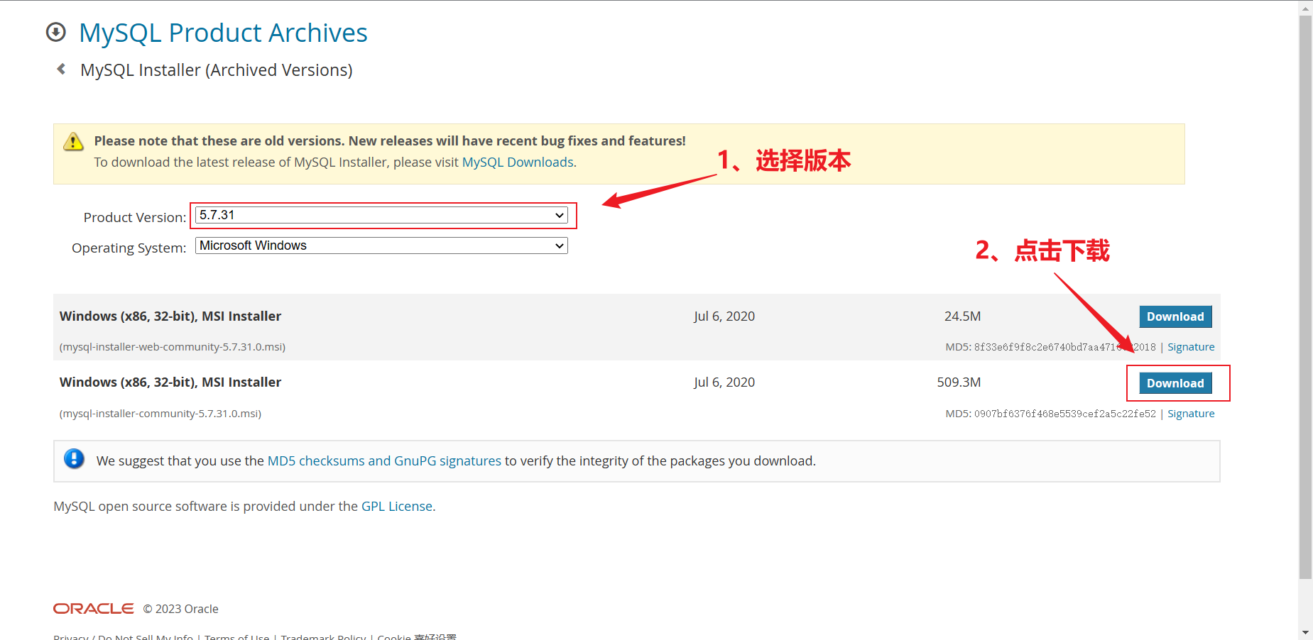Click the Operating System: label

[x=129, y=248]
